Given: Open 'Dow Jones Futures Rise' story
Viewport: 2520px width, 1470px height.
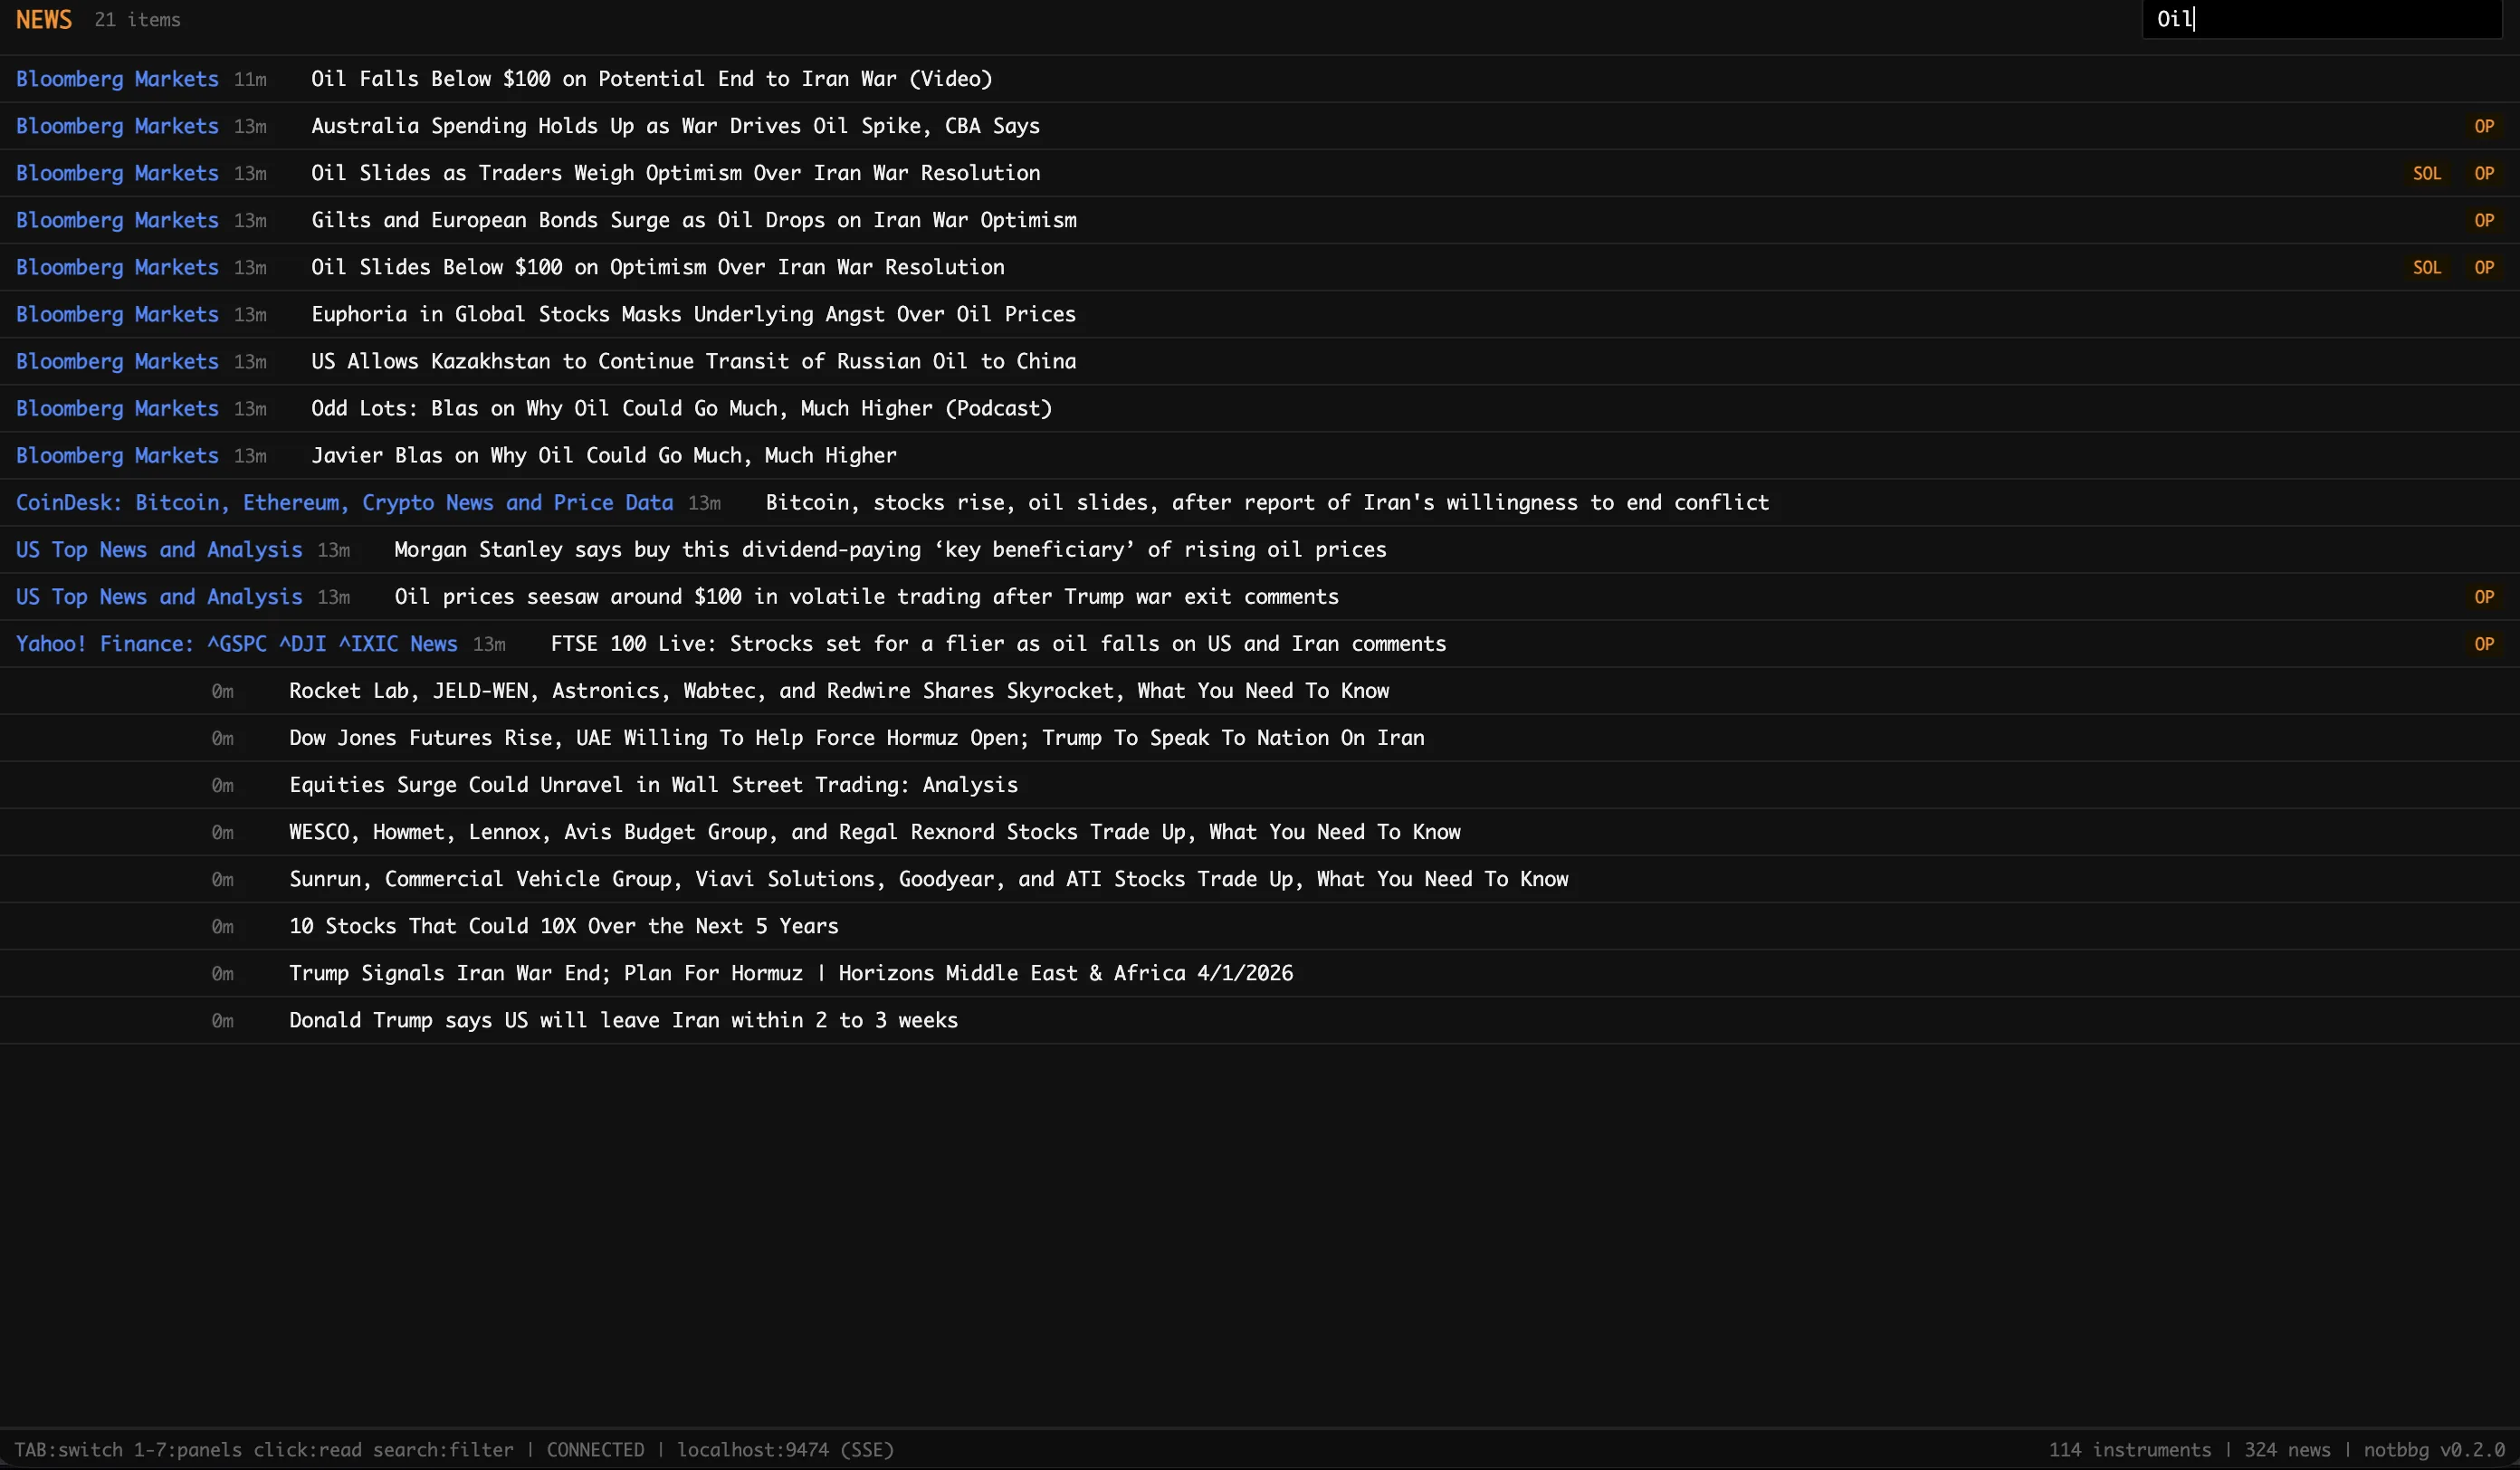Looking at the screenshot, I should tap(857, 737).
